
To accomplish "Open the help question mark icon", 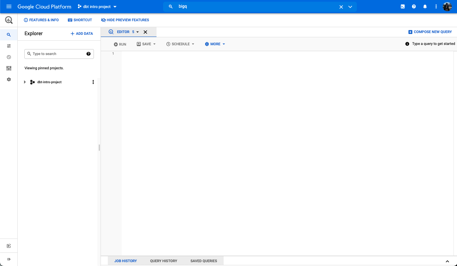I will tap(414, 7).
